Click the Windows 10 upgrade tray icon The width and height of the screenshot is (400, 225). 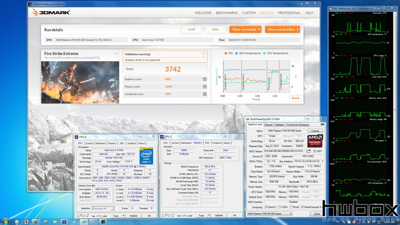pos(349,222)
